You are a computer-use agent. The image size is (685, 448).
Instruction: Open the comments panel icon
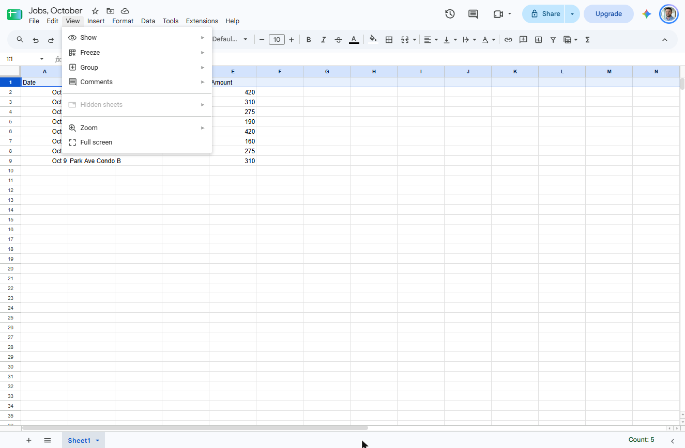pos(473,14)
